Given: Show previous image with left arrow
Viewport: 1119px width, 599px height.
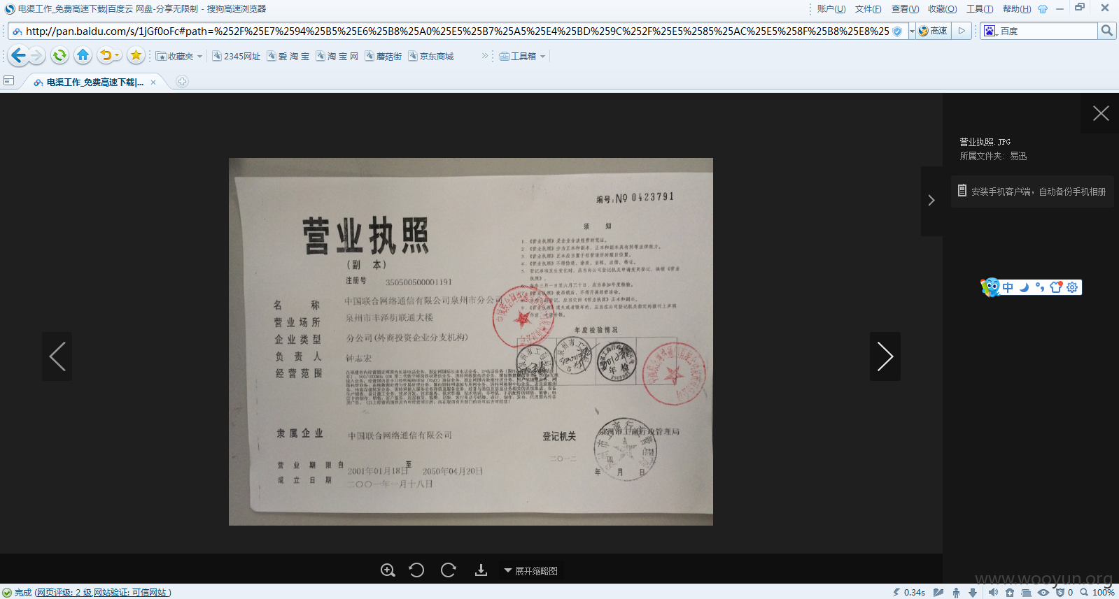Looking at the screenshot, I should coord(57,356).
